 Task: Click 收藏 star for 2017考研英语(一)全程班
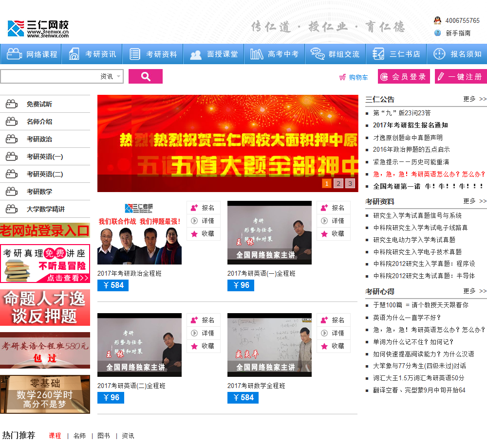pyautogui.click(x=324, y=234)
